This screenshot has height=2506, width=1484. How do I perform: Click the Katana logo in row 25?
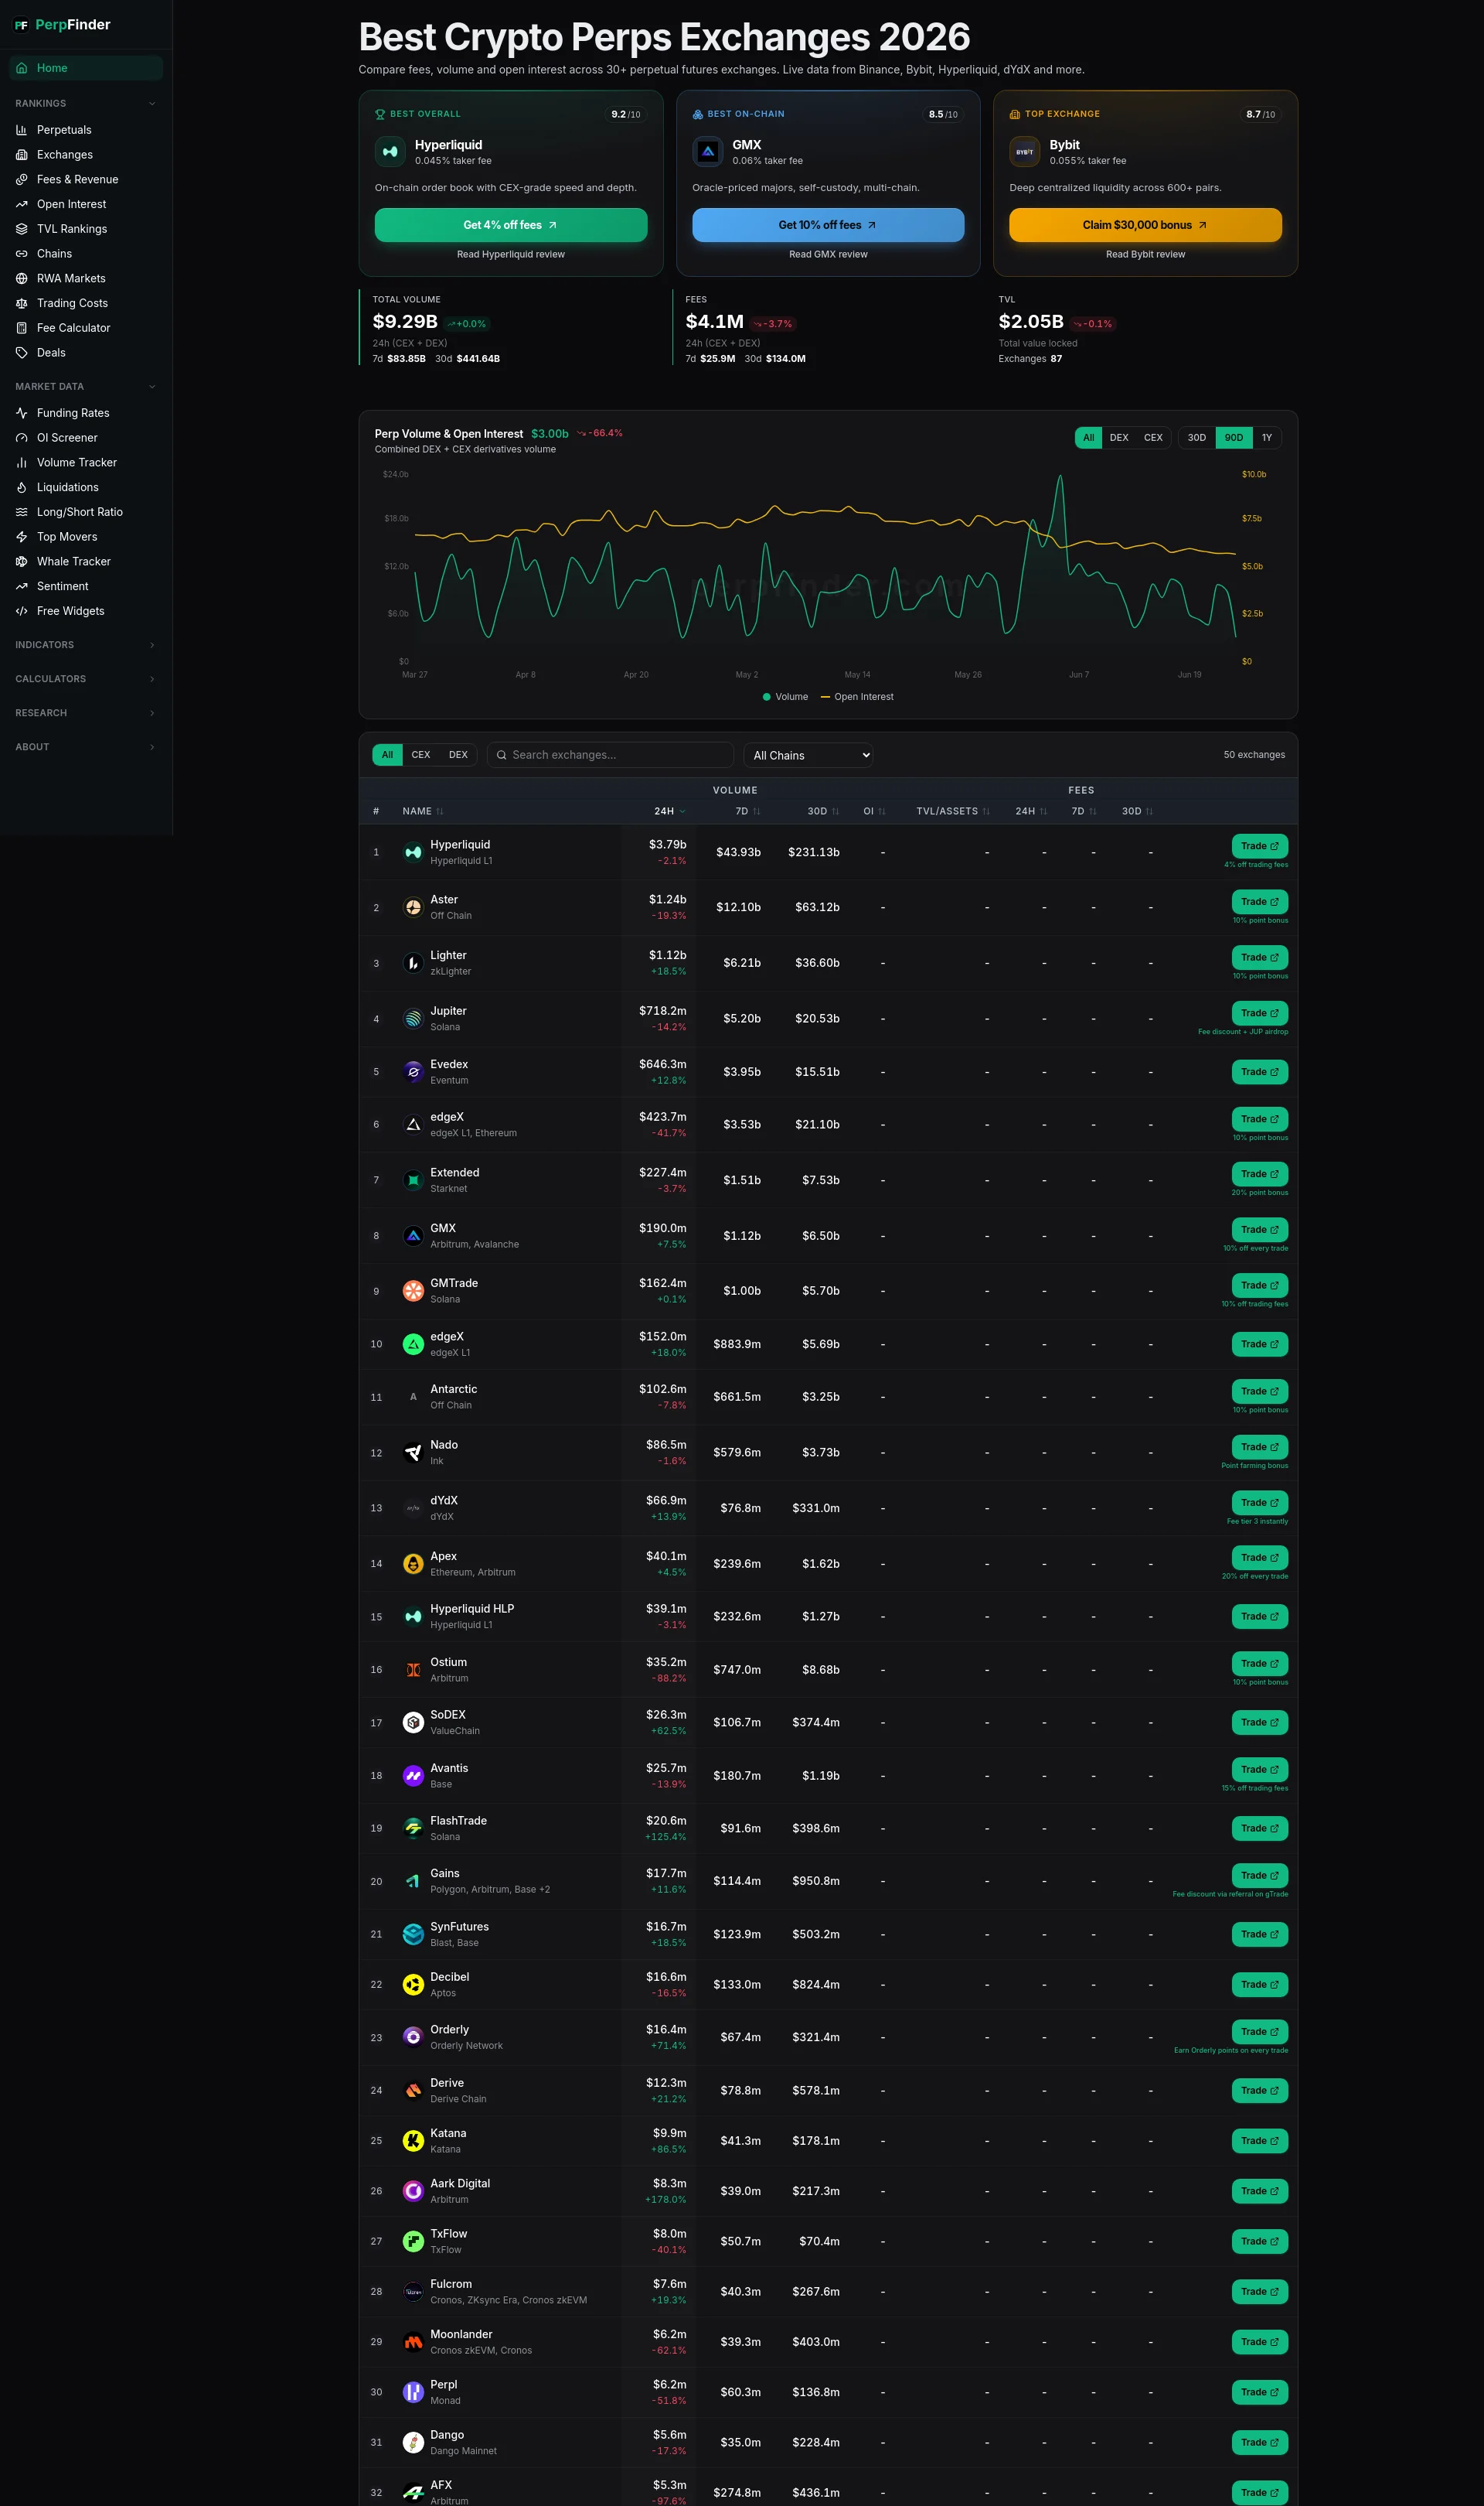[413, 2141]
